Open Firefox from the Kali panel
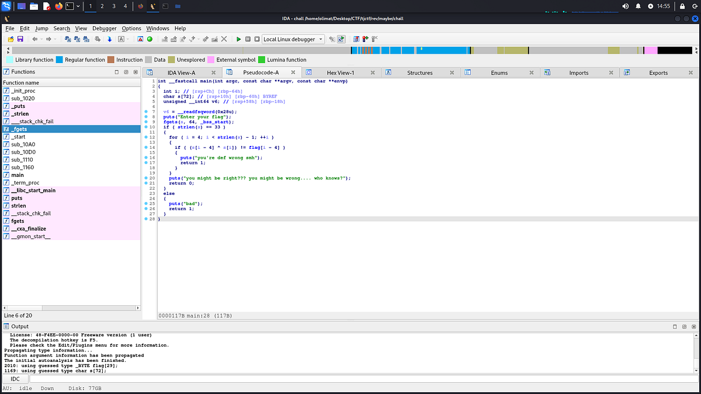 (x=58, y=6)
